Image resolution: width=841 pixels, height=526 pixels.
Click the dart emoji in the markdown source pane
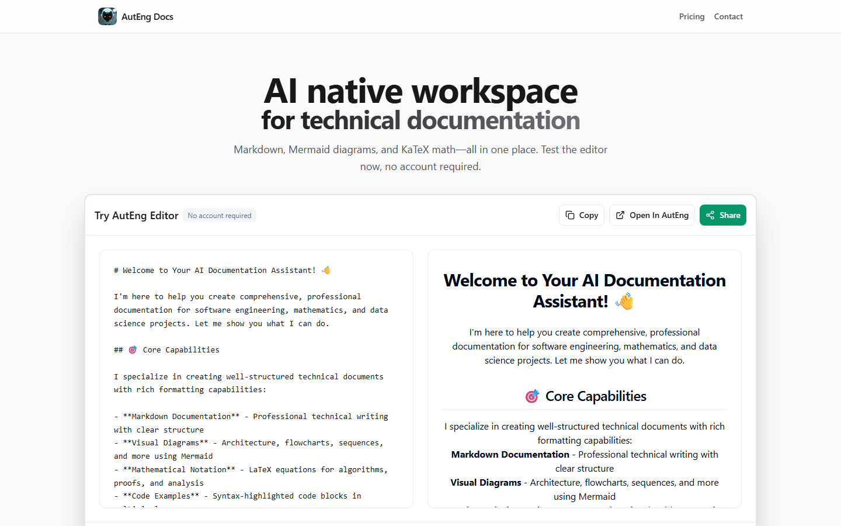133,349
